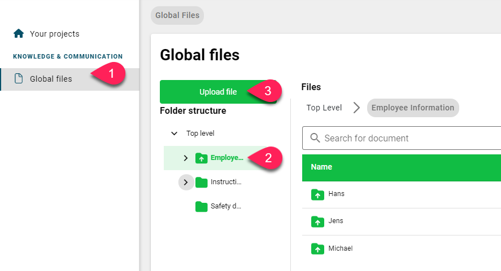Image resolution: width=501 pixels, height=271 pixels.
Task: Expand the Employee folder chevron
Action: tap(186, 158)
